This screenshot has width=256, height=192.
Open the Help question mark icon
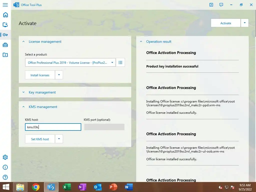[x=5, y=177]
